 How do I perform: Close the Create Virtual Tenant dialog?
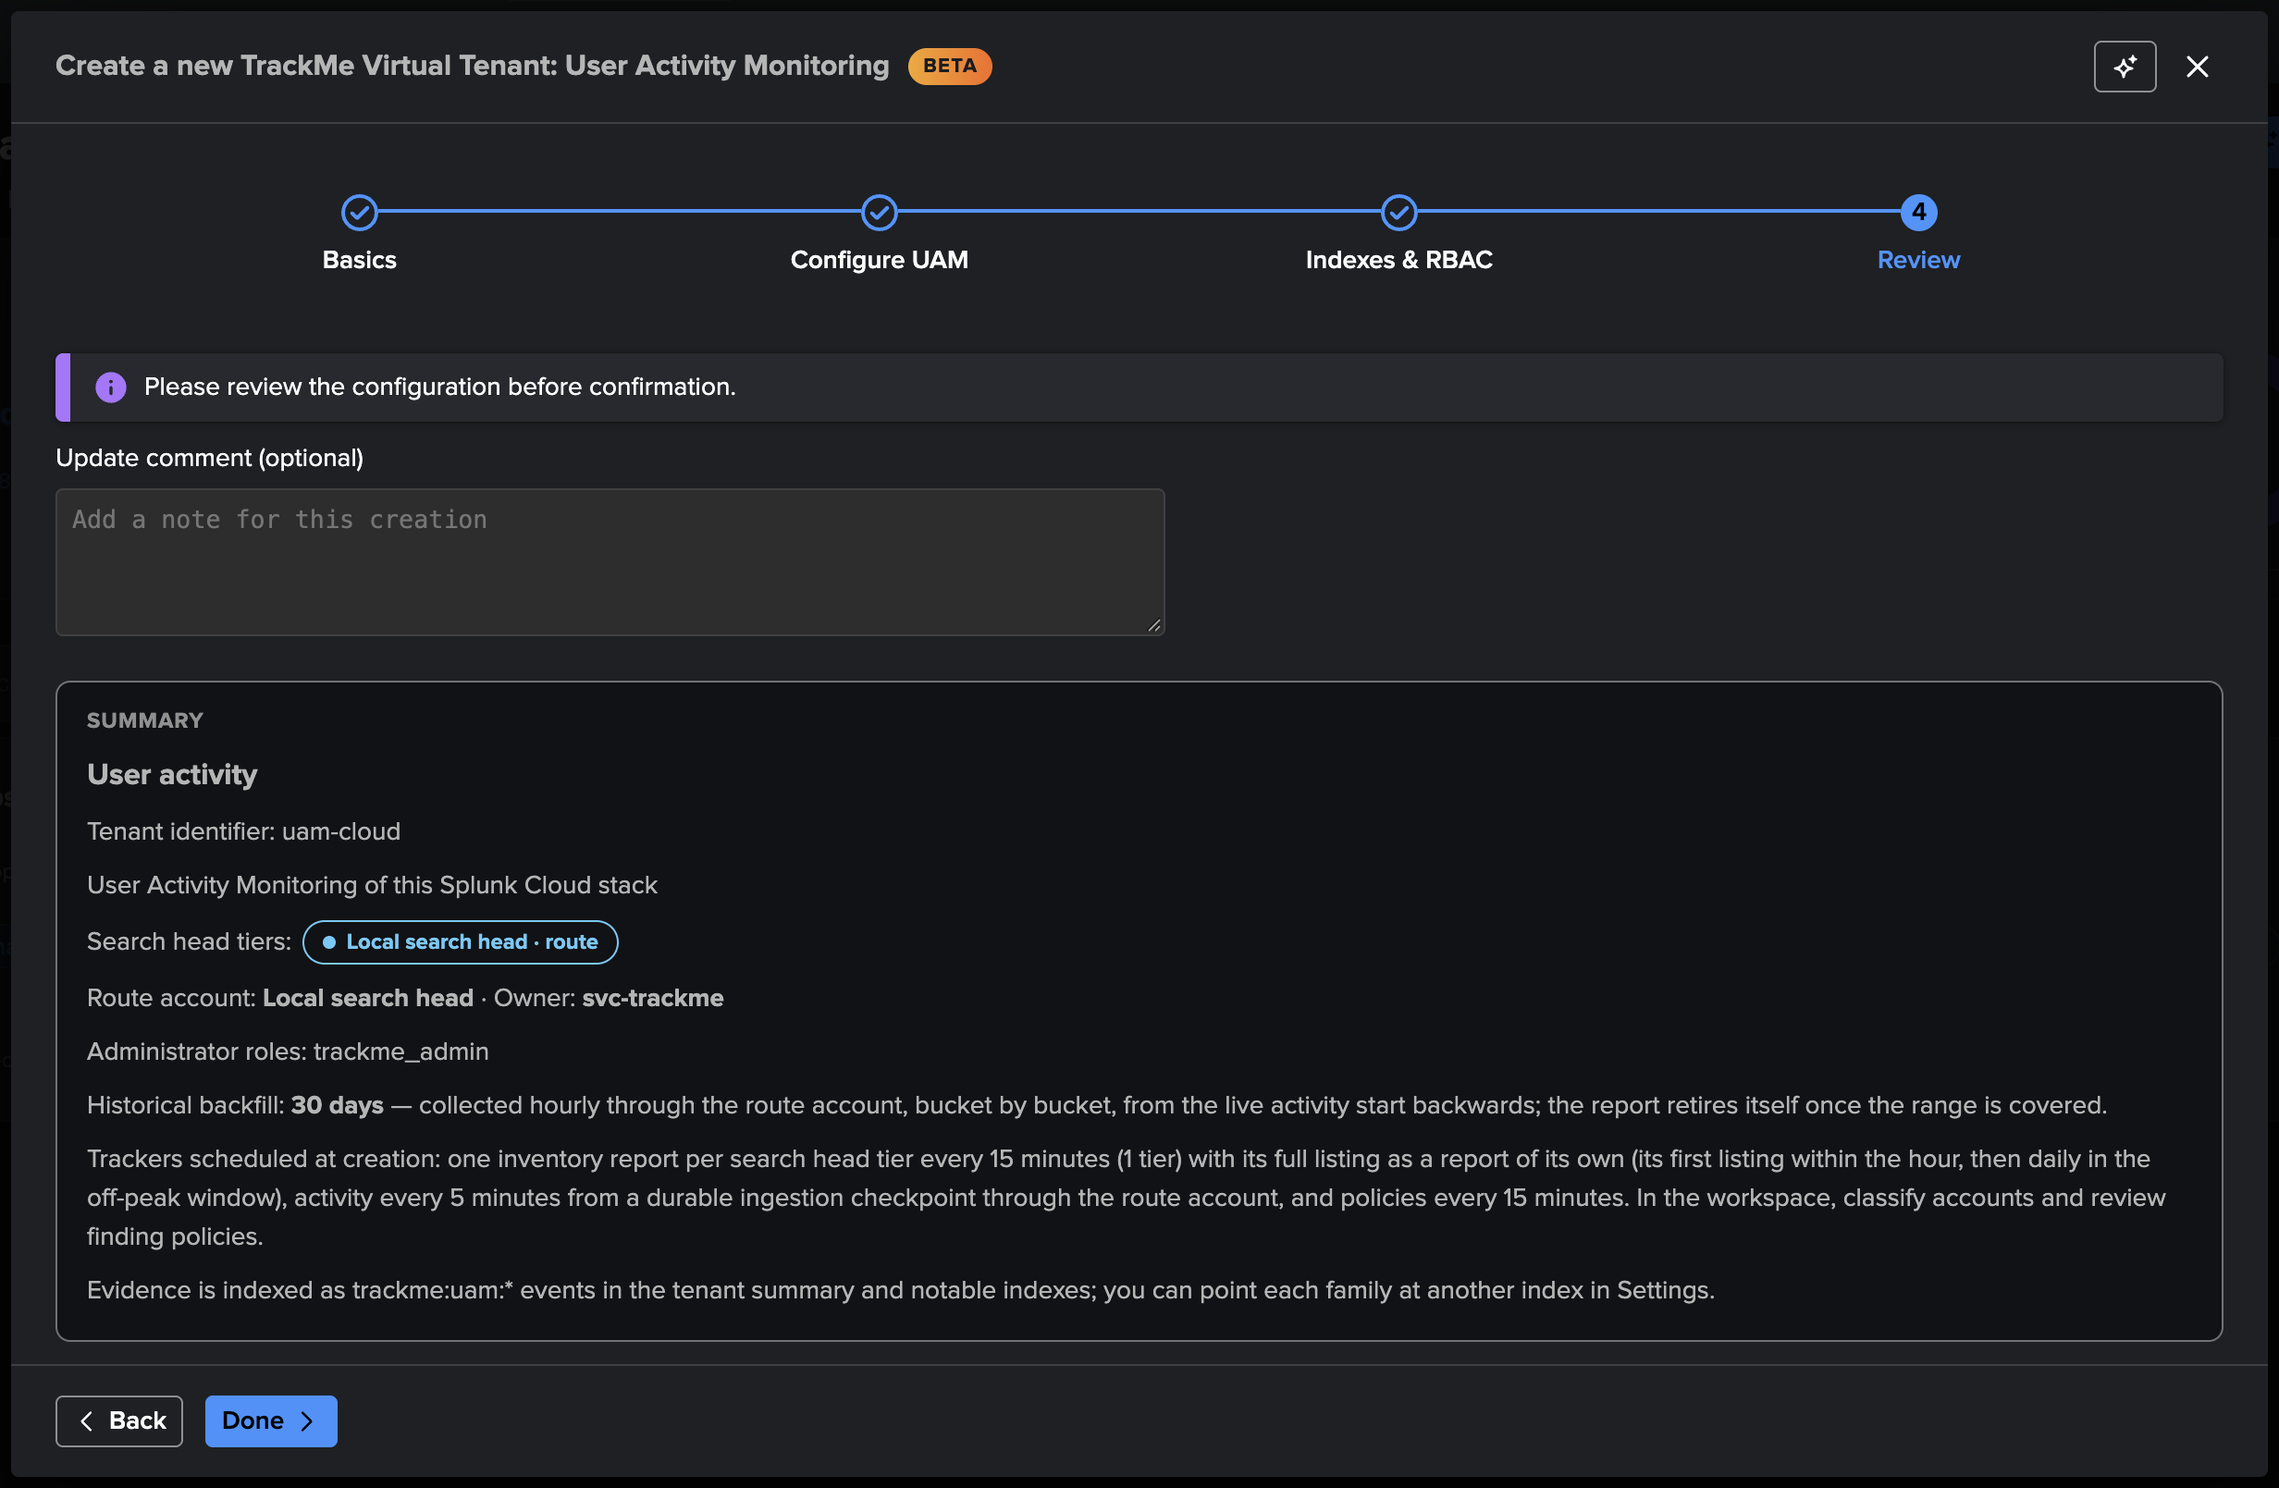click(2197, 66)
